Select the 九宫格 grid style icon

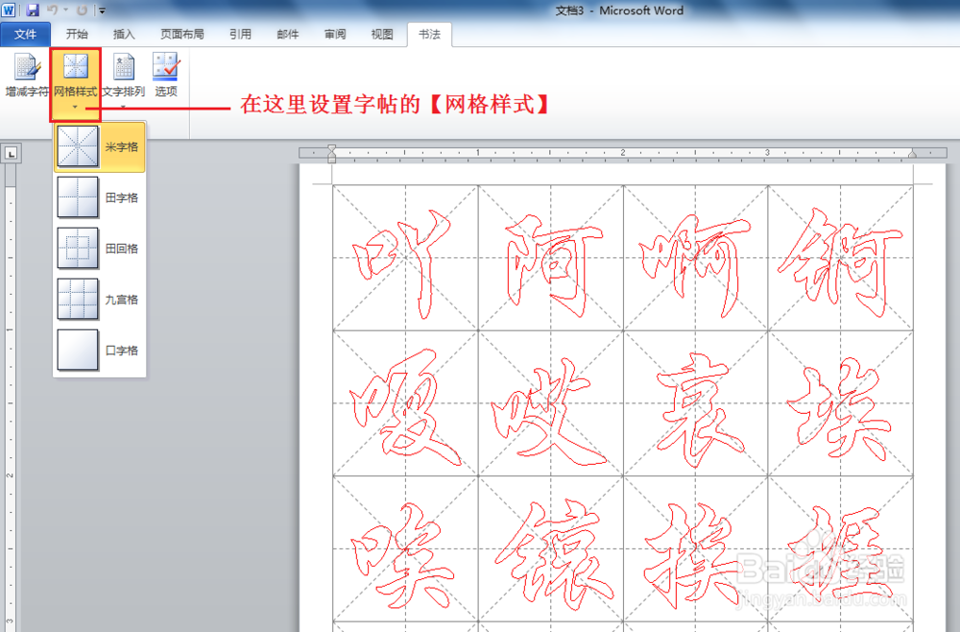click(x=78, y=299)
